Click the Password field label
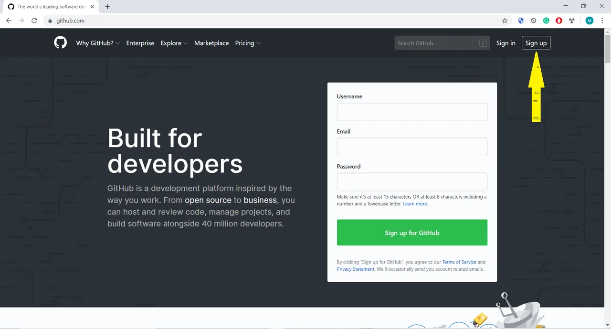Screen dimensions: 611x329 [348, 167]
